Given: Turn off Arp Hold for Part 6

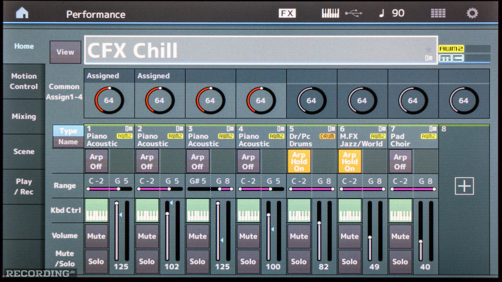Looking at the screenshot, I should [350, 161].
